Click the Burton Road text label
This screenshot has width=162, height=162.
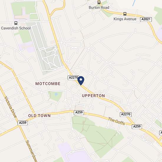click(x=99, y=8)
